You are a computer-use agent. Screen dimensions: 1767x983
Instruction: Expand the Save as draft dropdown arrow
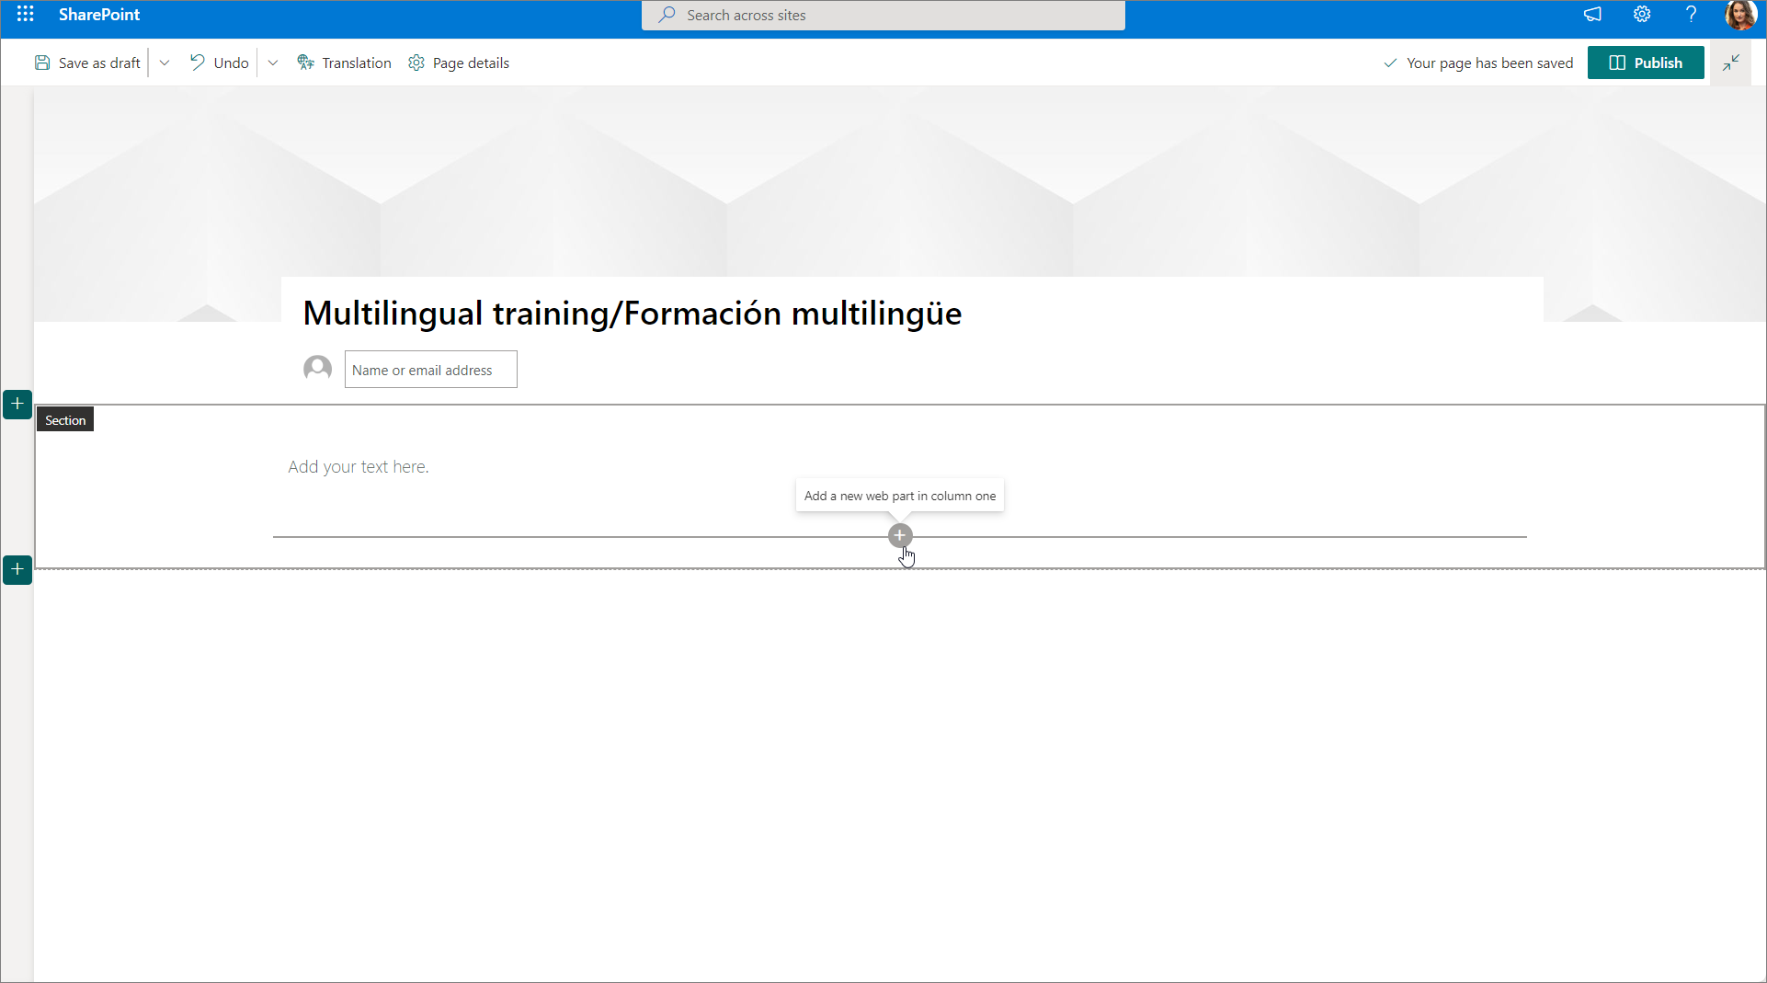(x=165, y=63)
